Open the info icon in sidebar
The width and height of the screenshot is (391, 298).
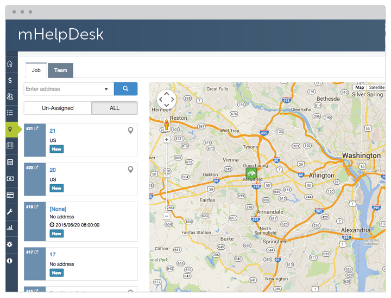pyautogui.click(x=10, y=261)
